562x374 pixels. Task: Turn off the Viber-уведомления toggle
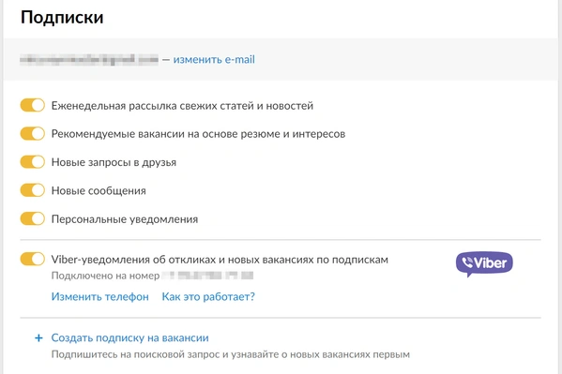(x=33, y=259)
